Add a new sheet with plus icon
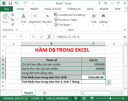 pos(44,93)
